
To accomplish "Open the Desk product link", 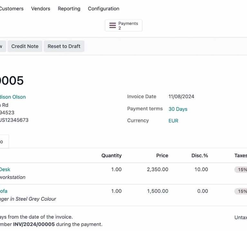I will [5, 169].
